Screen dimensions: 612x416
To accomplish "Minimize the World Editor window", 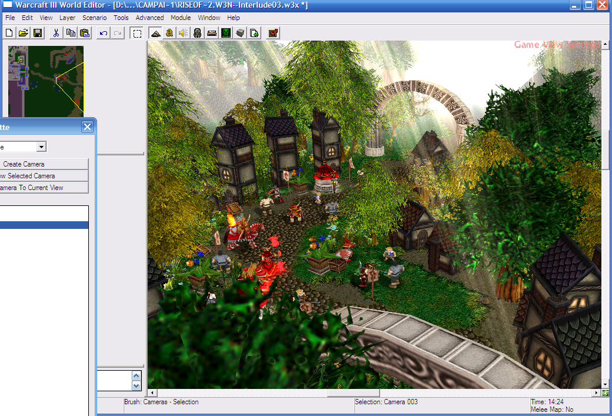I will [574, 5].
